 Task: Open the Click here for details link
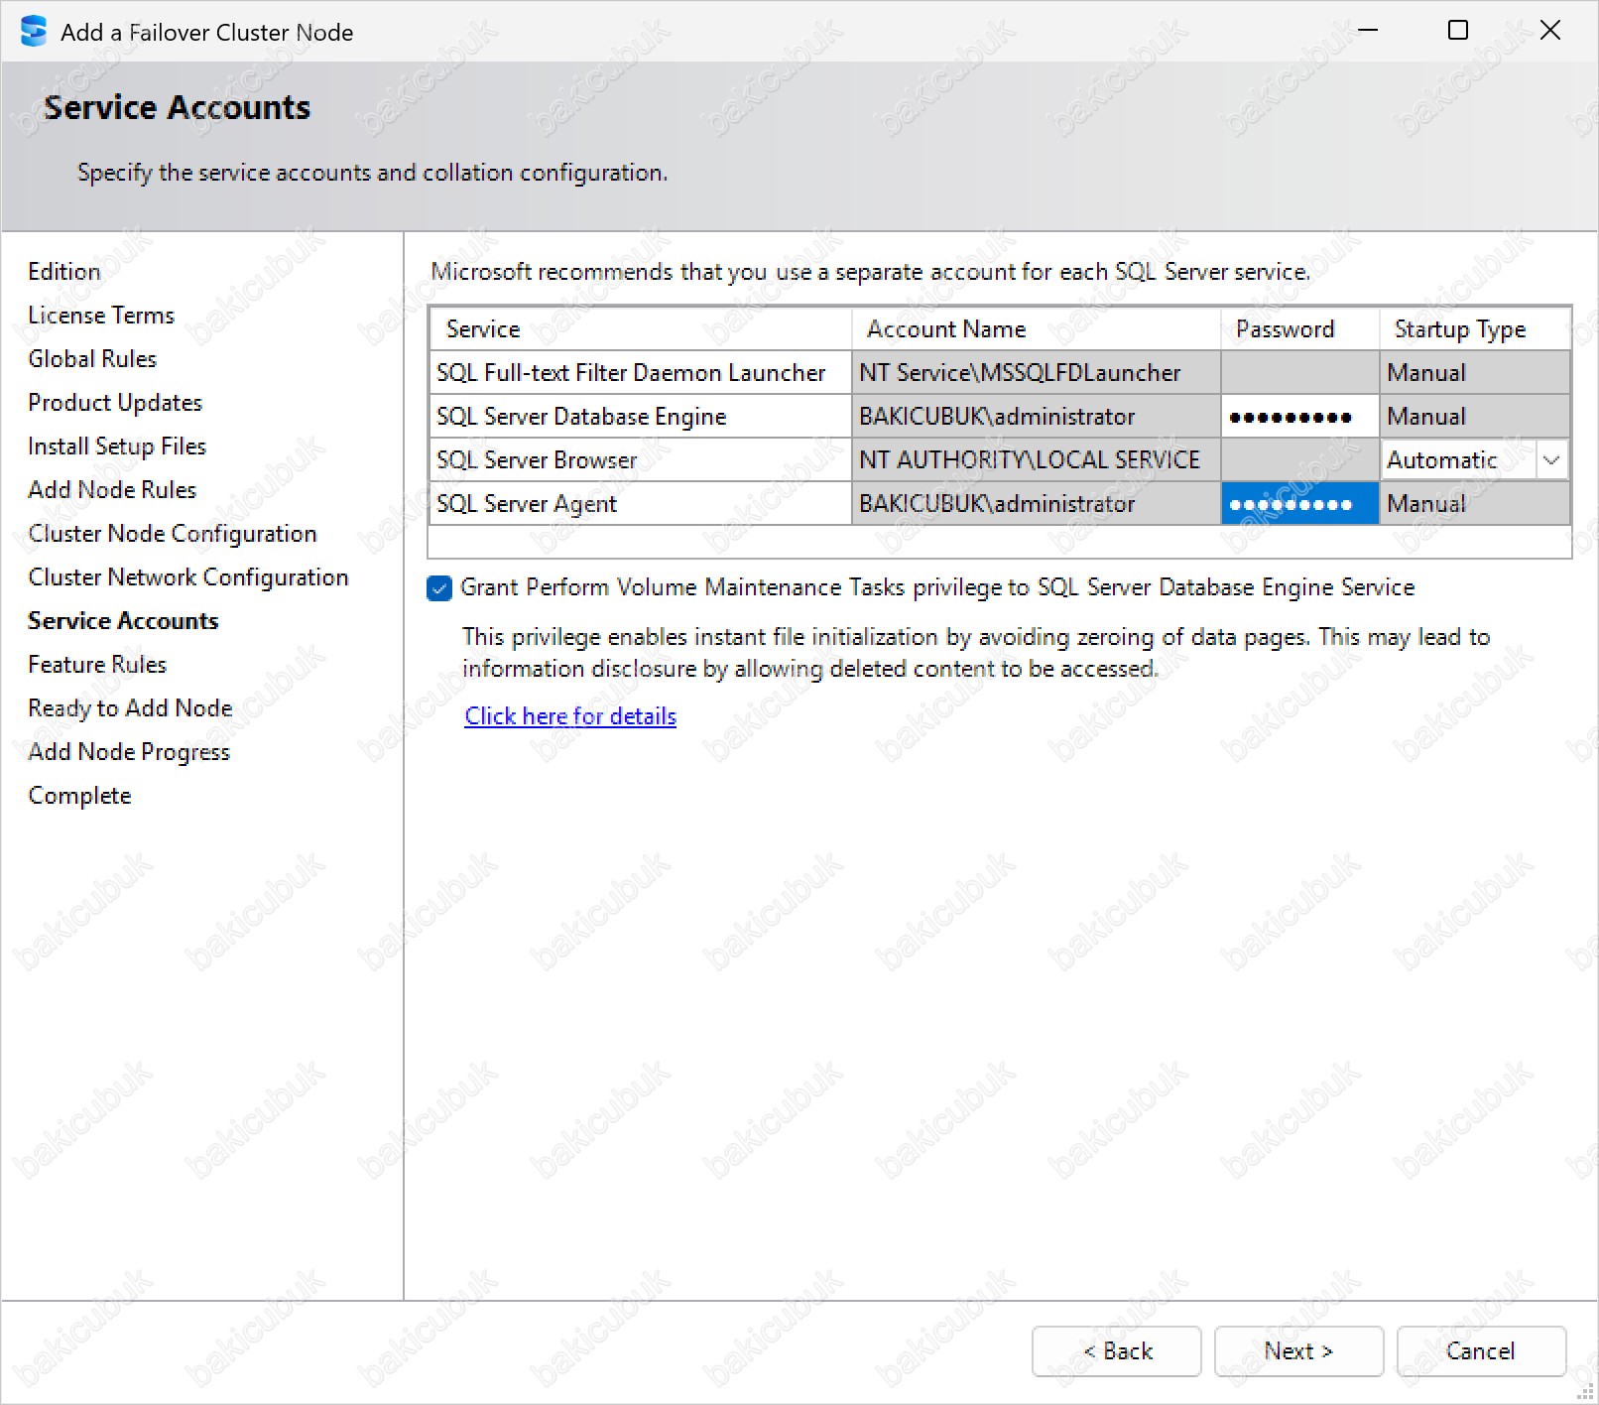pyautogui.click(x=570, y=716)
